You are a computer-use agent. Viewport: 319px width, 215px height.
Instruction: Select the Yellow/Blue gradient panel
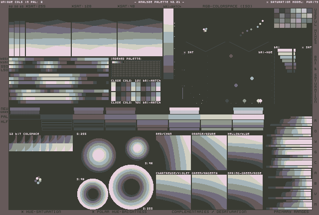point(245,153)
